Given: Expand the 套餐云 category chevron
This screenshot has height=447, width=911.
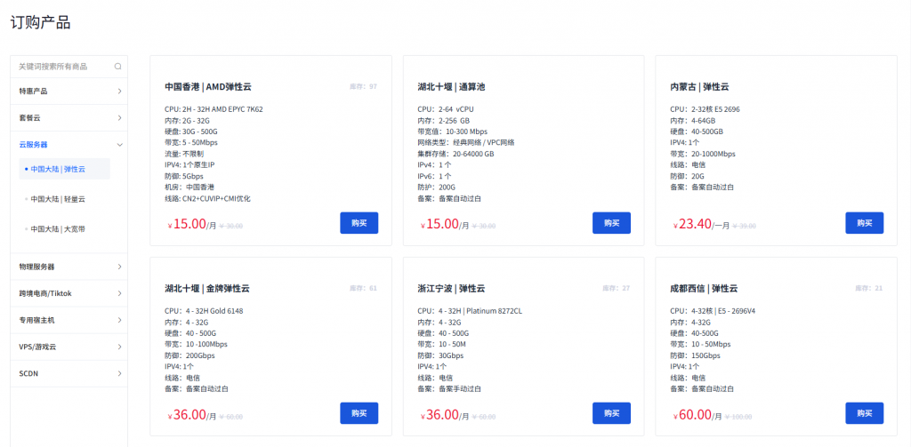Looking at the screenshot, I should click(x=119, y=117).
